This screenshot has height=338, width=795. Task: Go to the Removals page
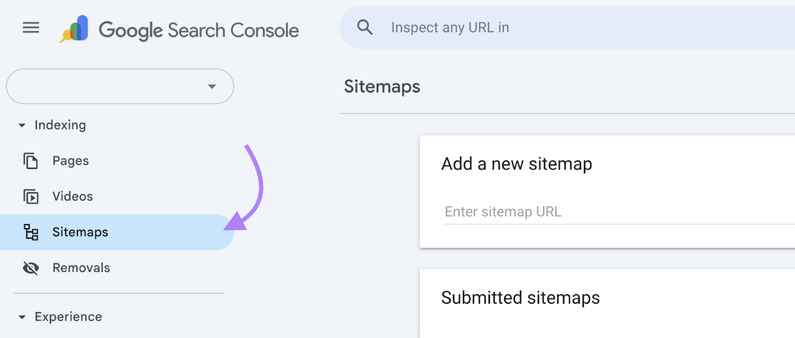tap(81, 267)
